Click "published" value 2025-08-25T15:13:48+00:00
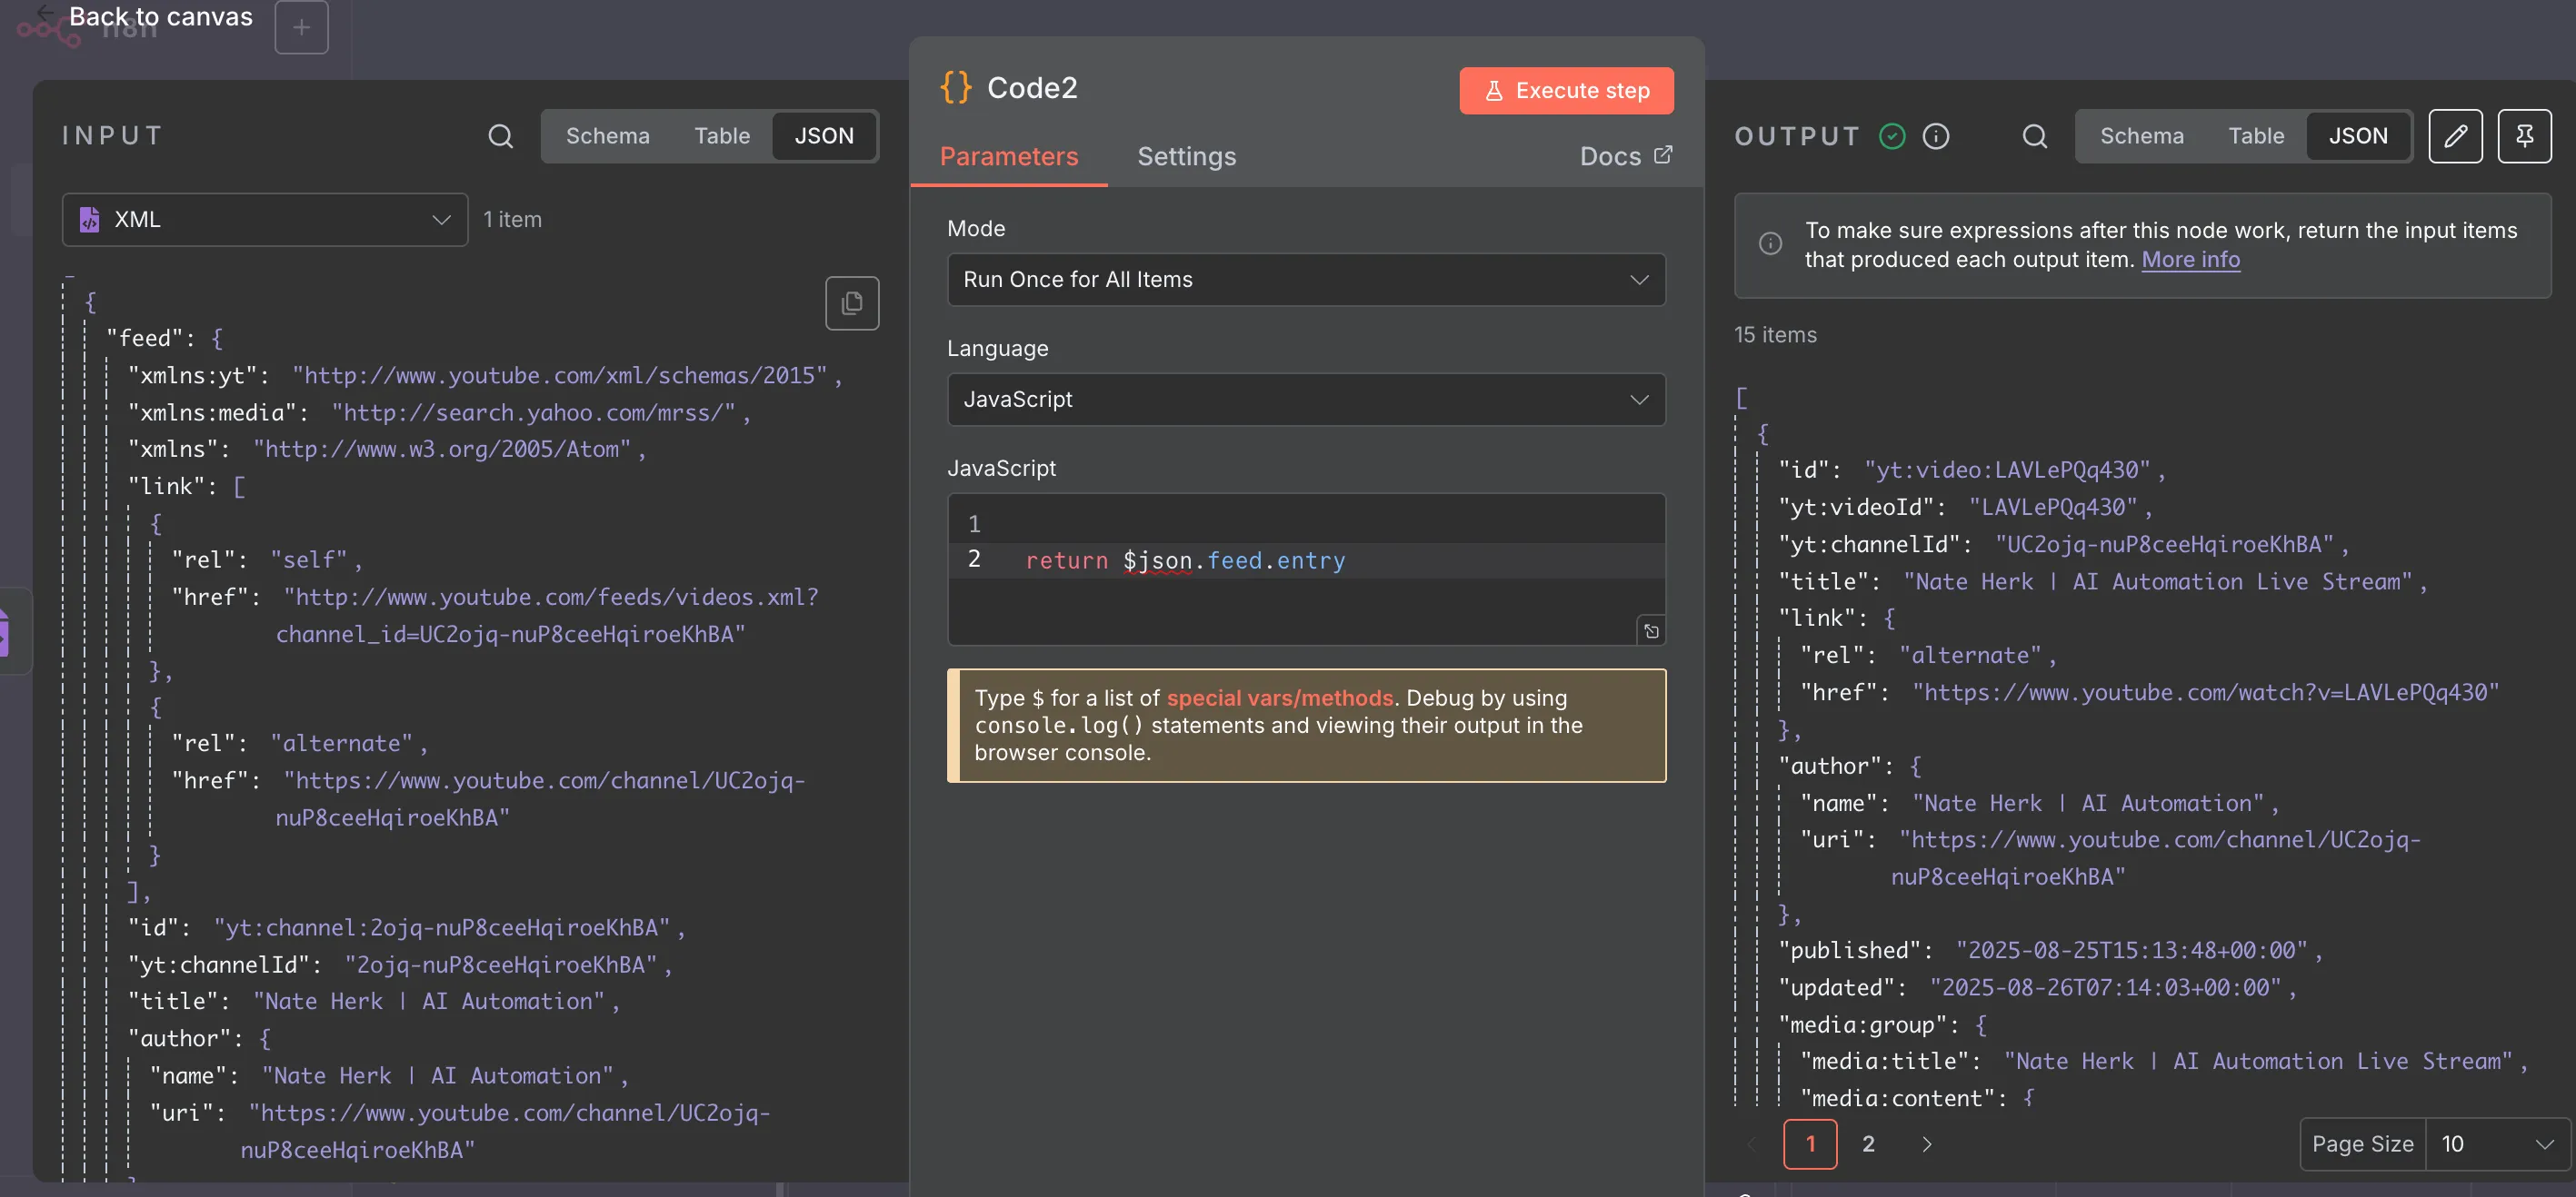Screen dimensions: 2576x1197 [x=2131, y=950]
